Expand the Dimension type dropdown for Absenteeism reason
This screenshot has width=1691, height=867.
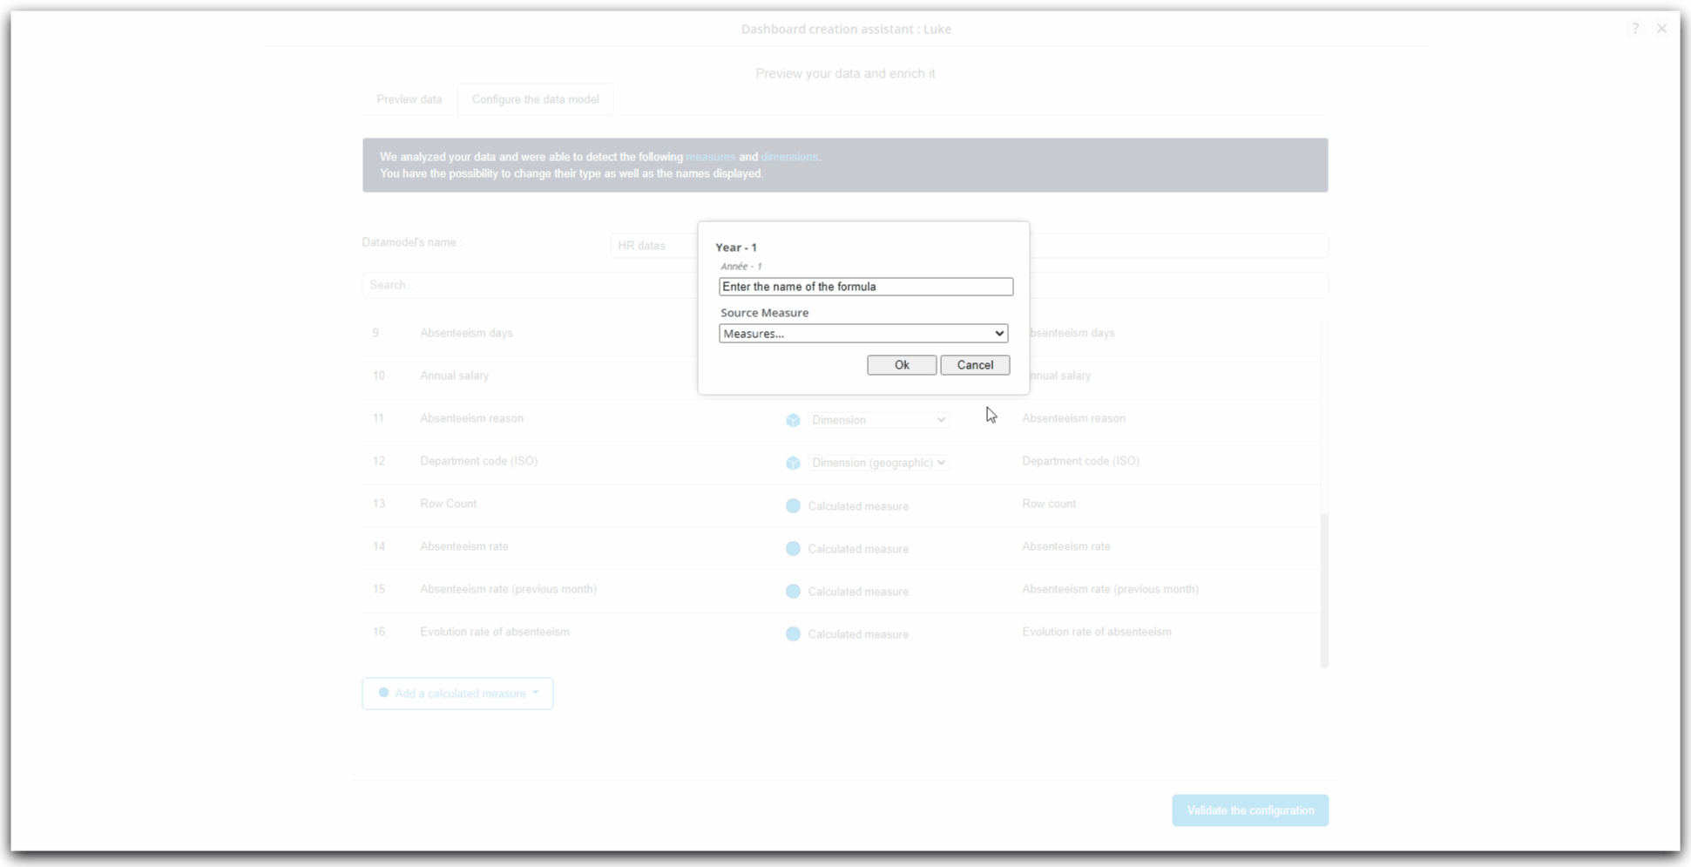pyautogui.click(x=877, y=420)
